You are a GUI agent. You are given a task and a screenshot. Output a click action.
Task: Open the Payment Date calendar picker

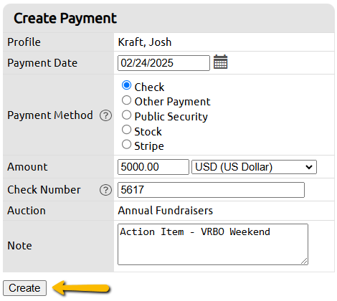[x=220, y=62]
